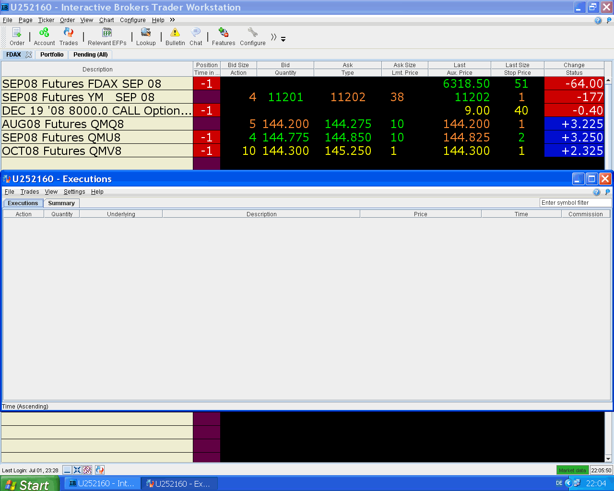Image resolution: width=614 pixels, height=491 pixels.
Task: Select the OCT08 Futures QMV8 row
Action: click(x=302, y=151)
